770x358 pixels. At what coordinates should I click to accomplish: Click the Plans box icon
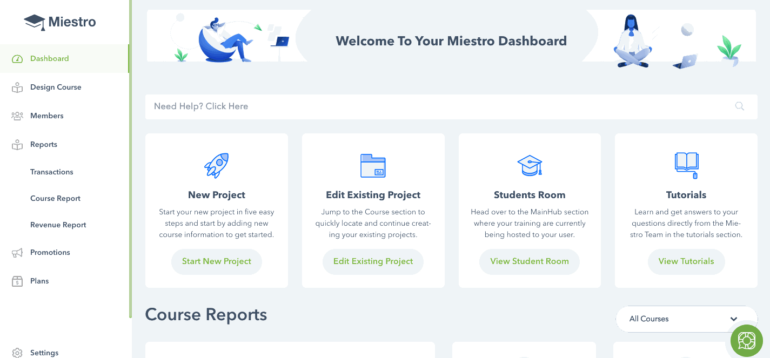pyautogui.click(x=17, y=281)
